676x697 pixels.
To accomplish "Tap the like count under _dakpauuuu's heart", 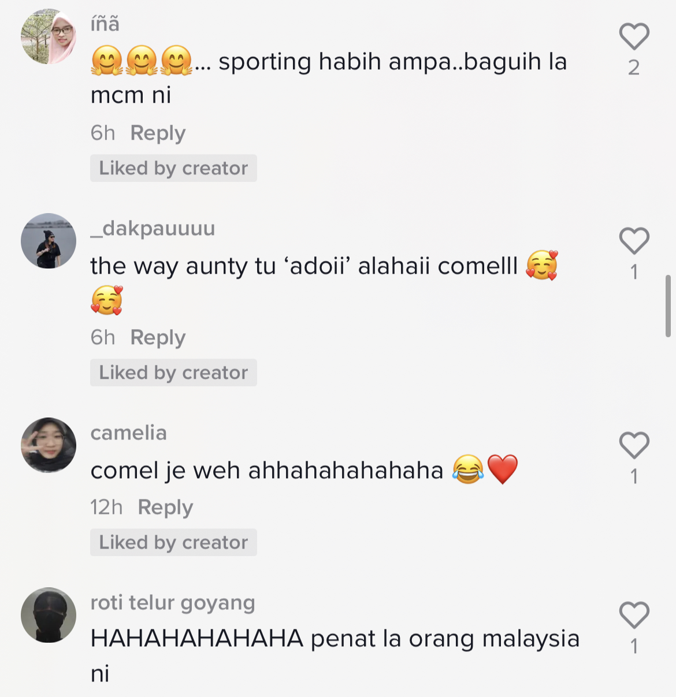I will (634, 272).
